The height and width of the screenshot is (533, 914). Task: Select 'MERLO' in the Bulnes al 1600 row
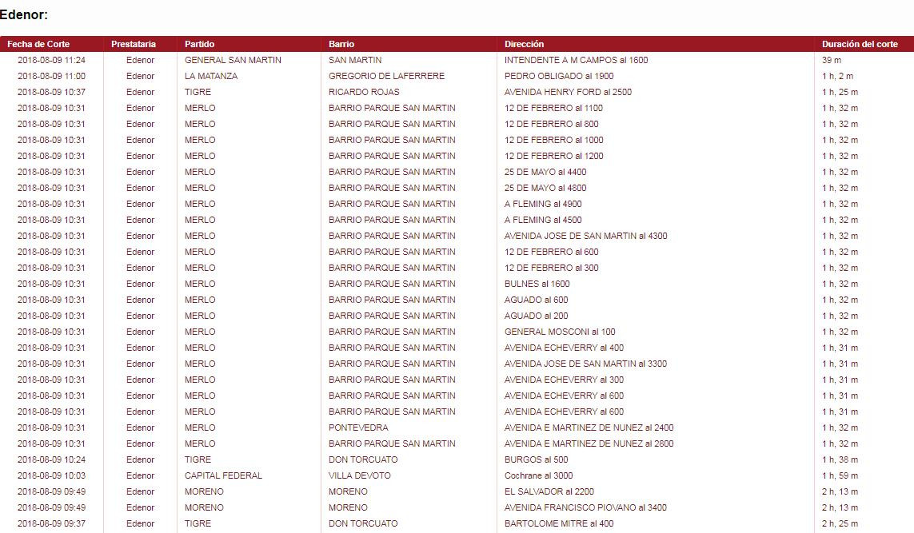(200, 284)
